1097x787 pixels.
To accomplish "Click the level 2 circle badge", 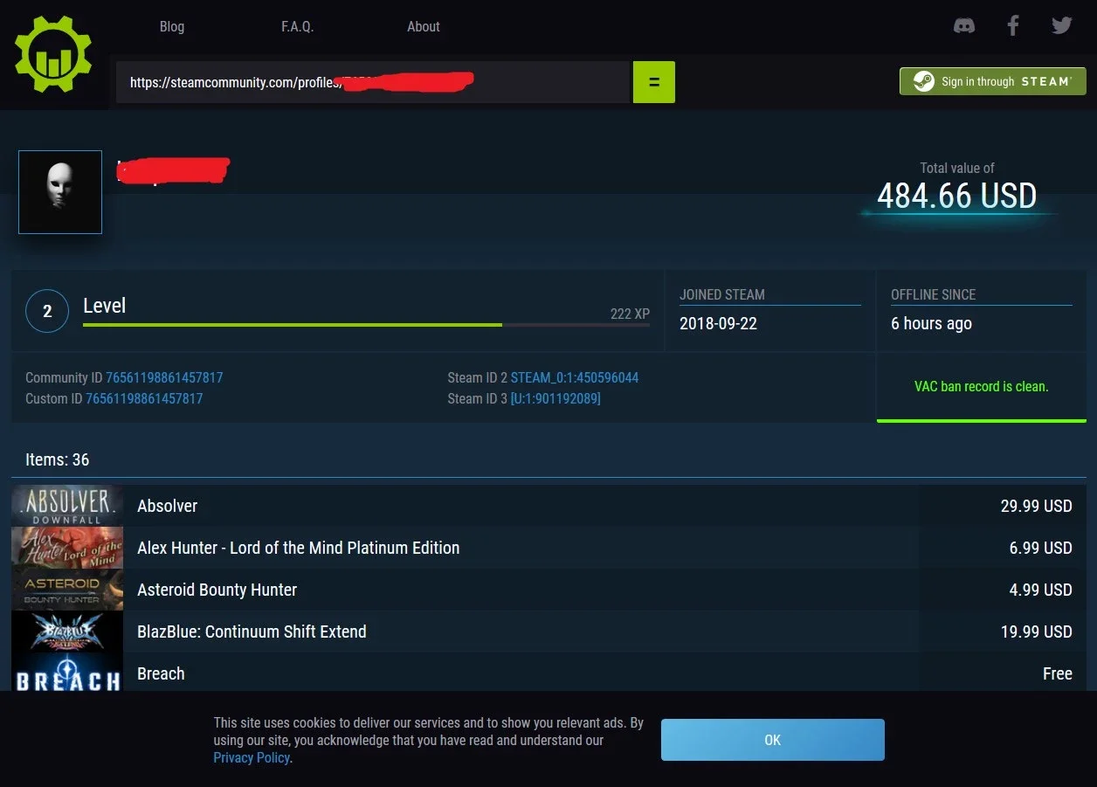I will click(x=47, y=311).
